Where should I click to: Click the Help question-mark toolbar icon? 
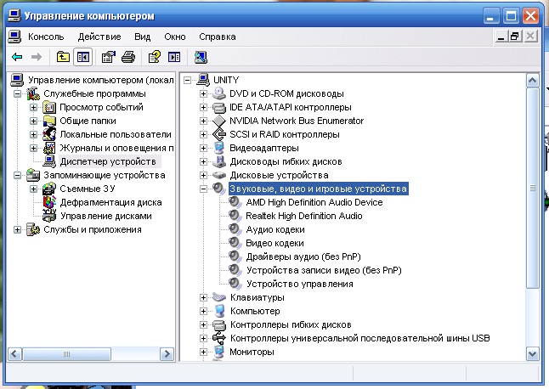(155, 57)
